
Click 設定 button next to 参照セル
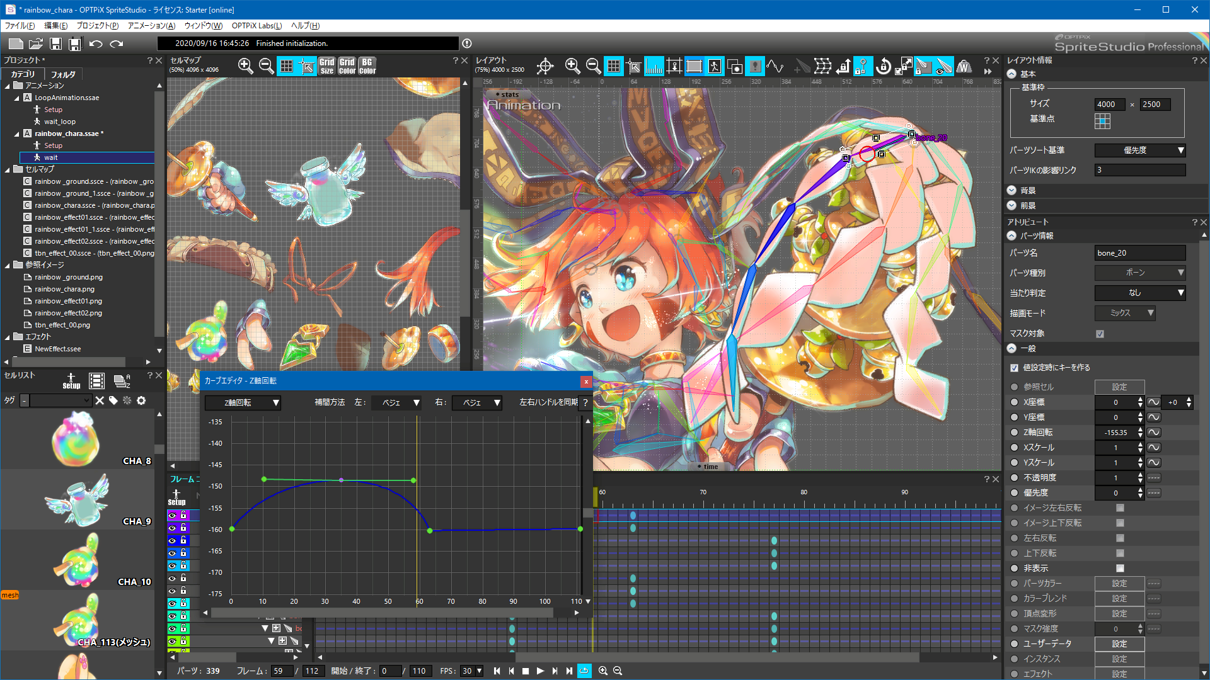(x=1121, y=385)
